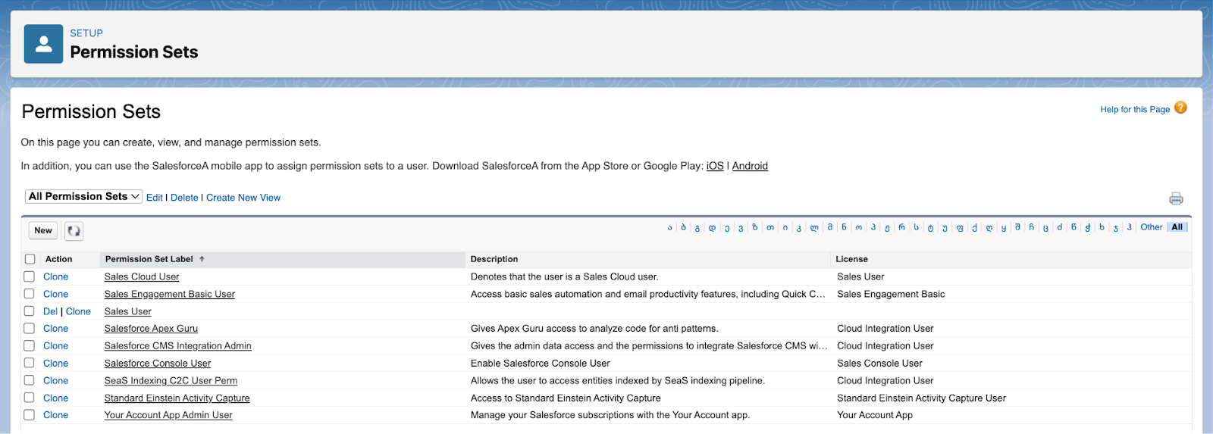1213x434 pixels.
Task: Click the Delete view link
Action: click(184, 198)
